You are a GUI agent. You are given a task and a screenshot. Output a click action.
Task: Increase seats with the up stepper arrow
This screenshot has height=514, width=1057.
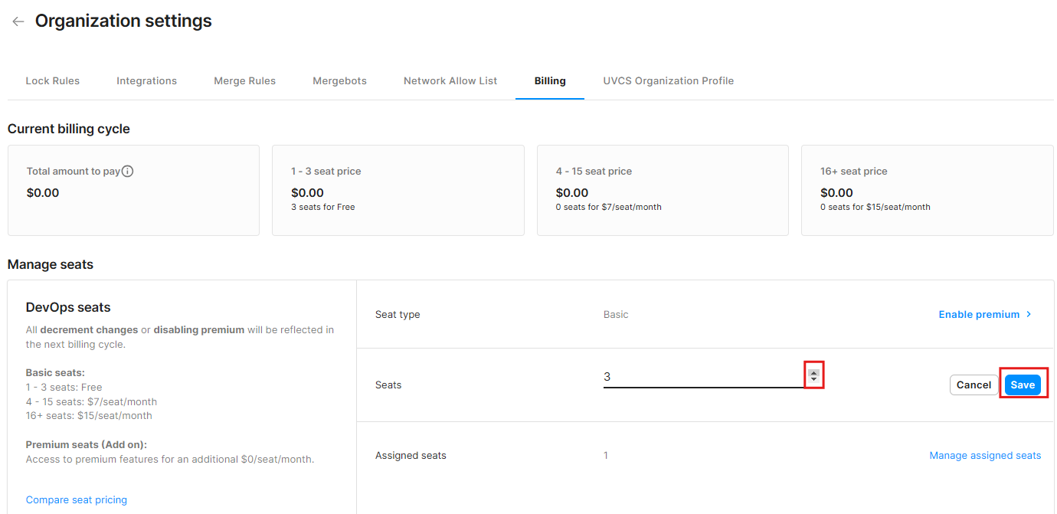pos(813,373)
